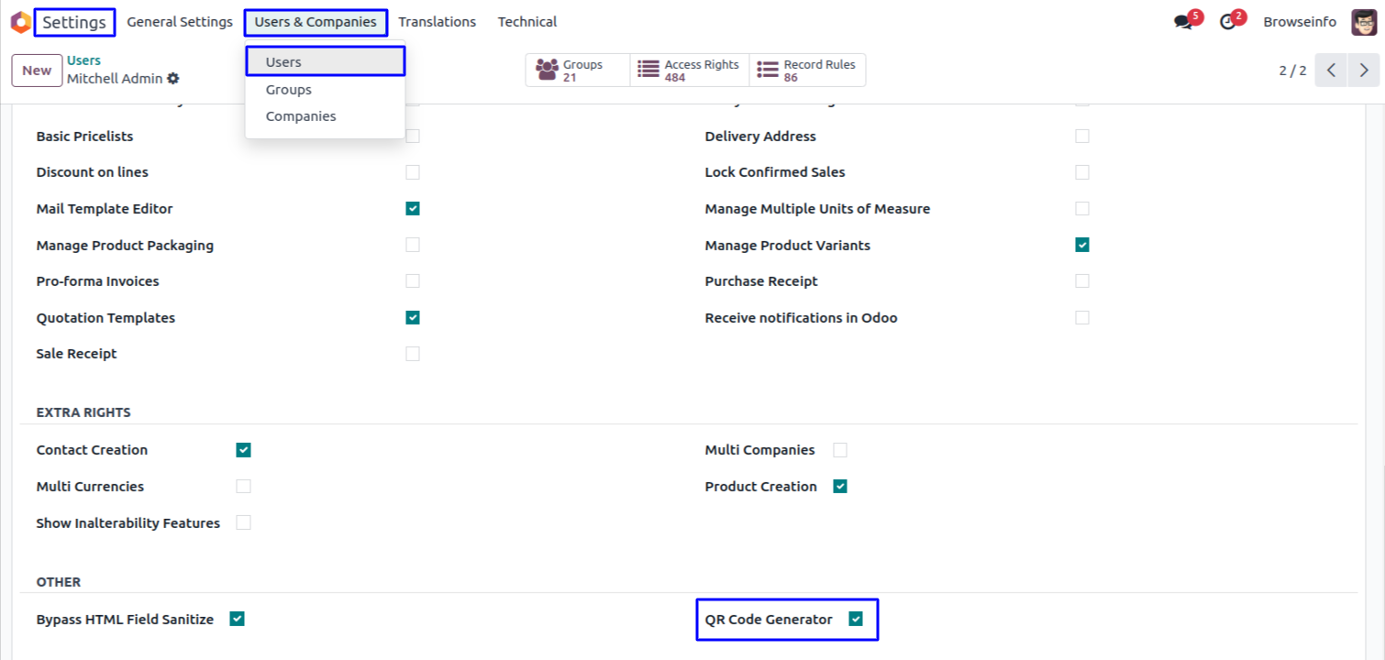
Task: Click the New button
Action: click(x=37, y=71)
